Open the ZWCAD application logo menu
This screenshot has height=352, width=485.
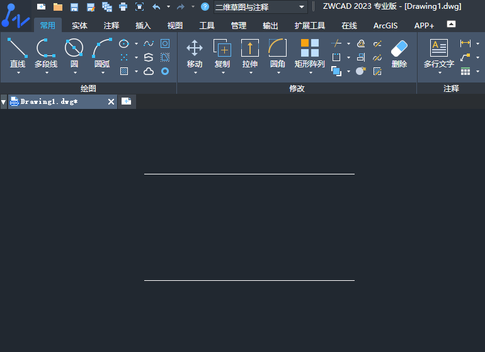[16, 16]
